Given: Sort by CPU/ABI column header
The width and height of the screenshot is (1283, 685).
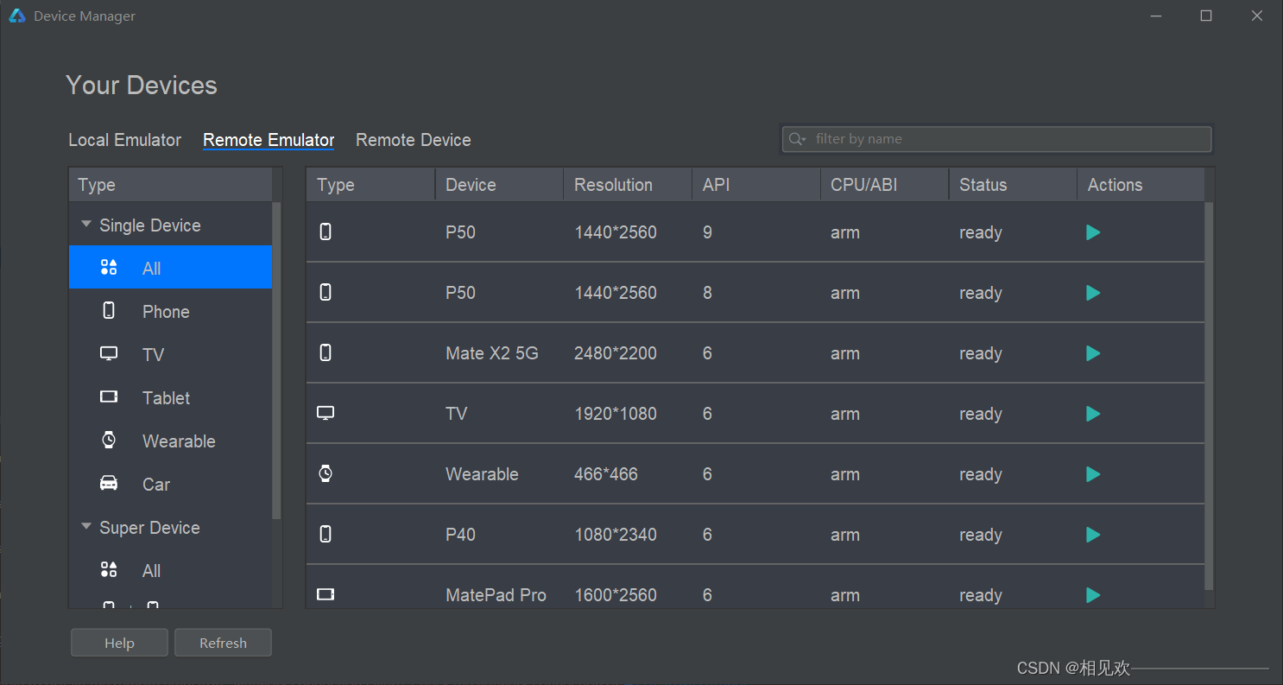Looking at the screenshot, I should click(x=884, y=185).
